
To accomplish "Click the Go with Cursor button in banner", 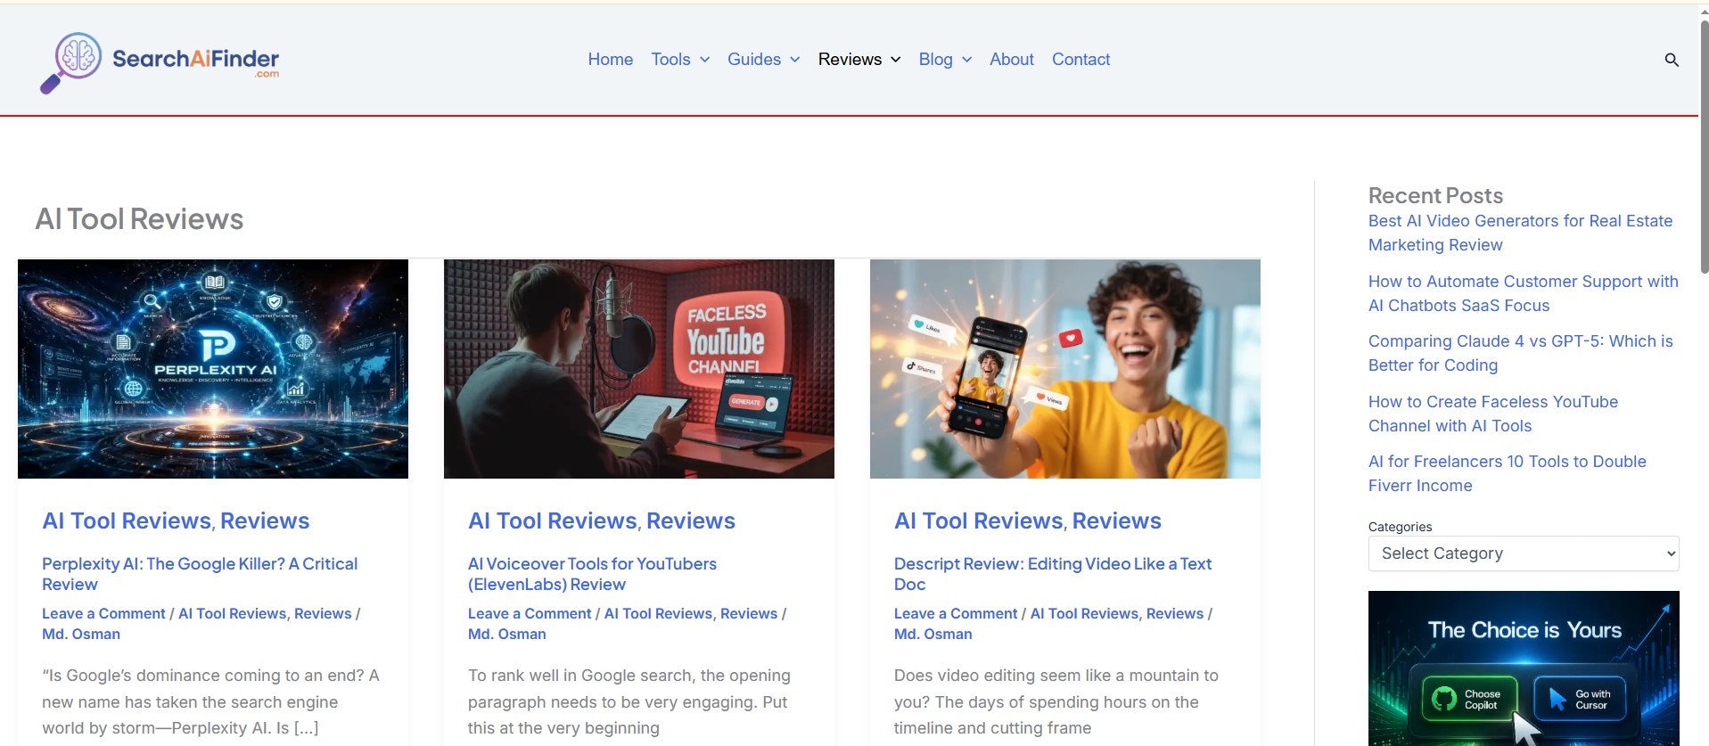I will 1580,699.
